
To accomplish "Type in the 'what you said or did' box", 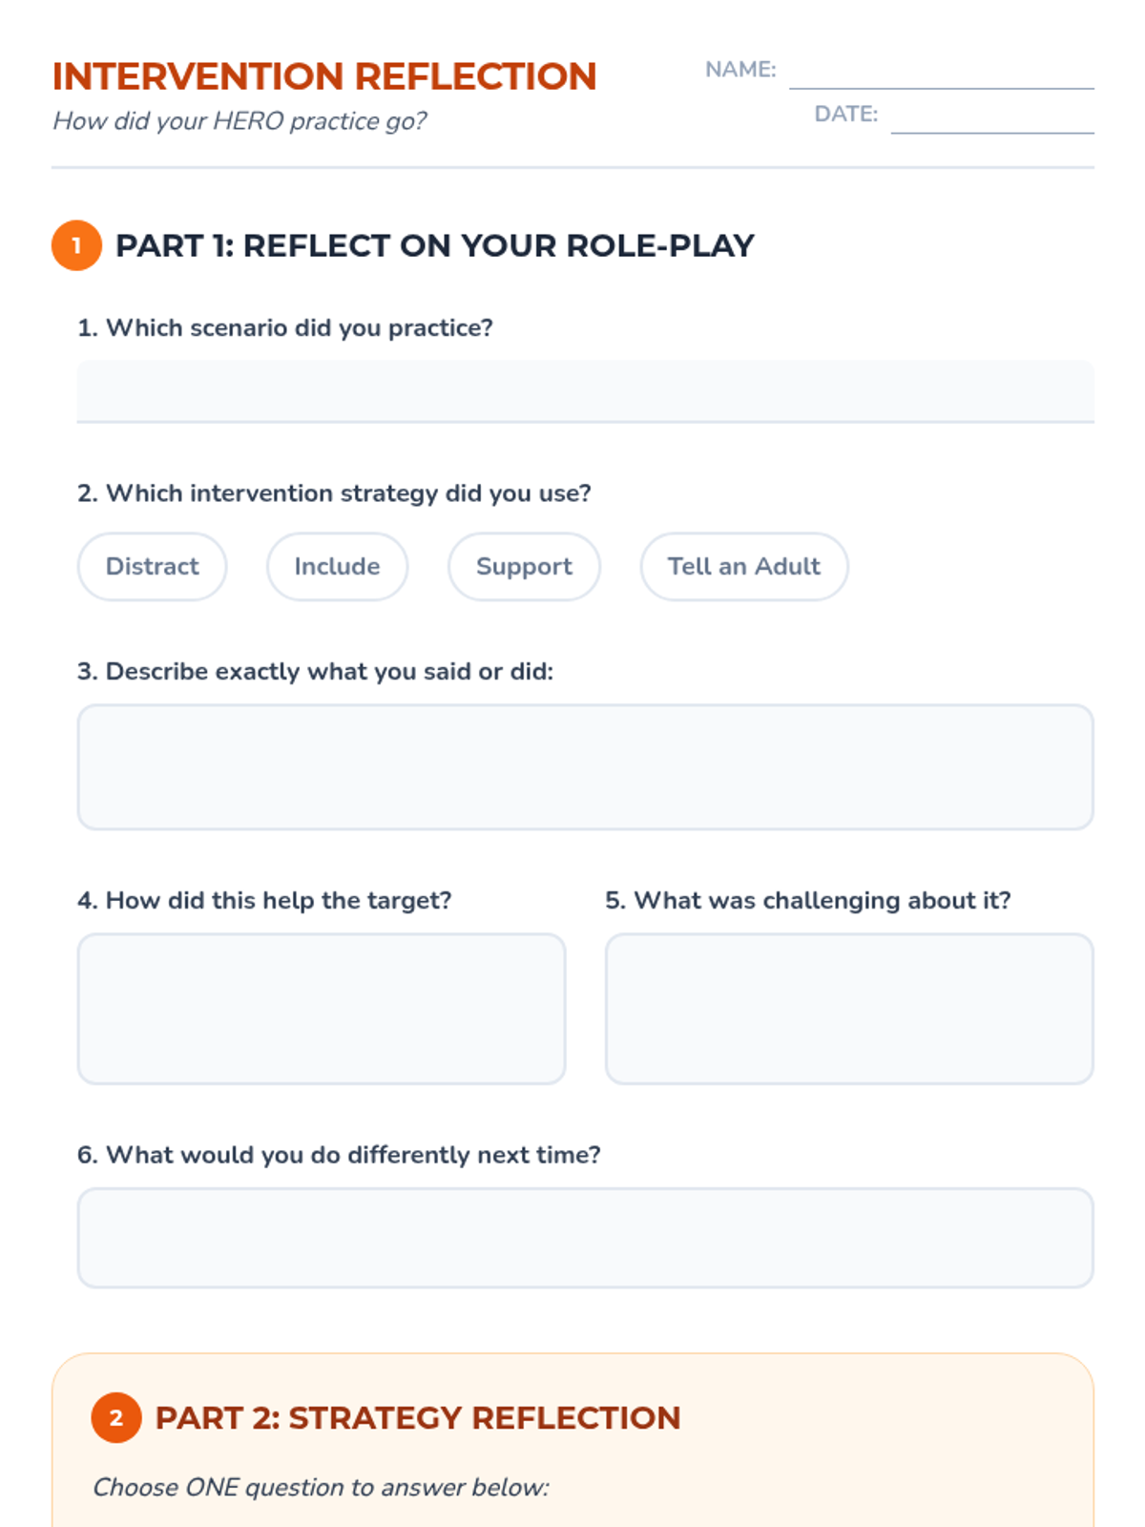I will pos(585,766).
